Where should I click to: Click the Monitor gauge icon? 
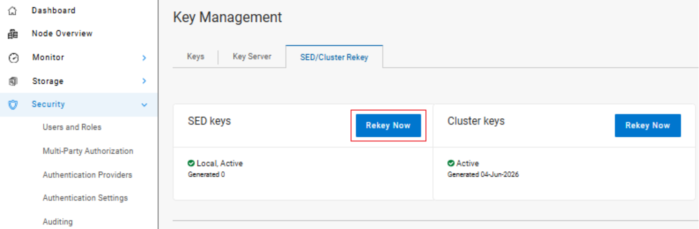coord(13,58)
